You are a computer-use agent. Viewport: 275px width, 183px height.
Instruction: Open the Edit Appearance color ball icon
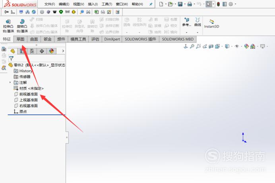pos(246,46)
